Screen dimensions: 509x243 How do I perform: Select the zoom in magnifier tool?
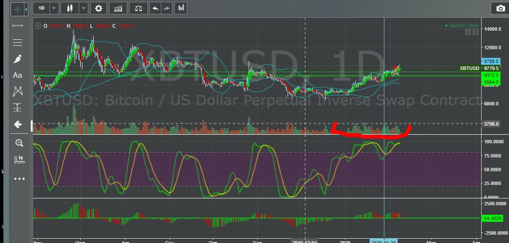(x=19, y=143)
